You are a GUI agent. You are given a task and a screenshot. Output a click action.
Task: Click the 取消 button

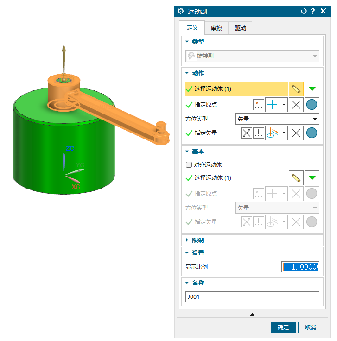click(x=310, y=328)
